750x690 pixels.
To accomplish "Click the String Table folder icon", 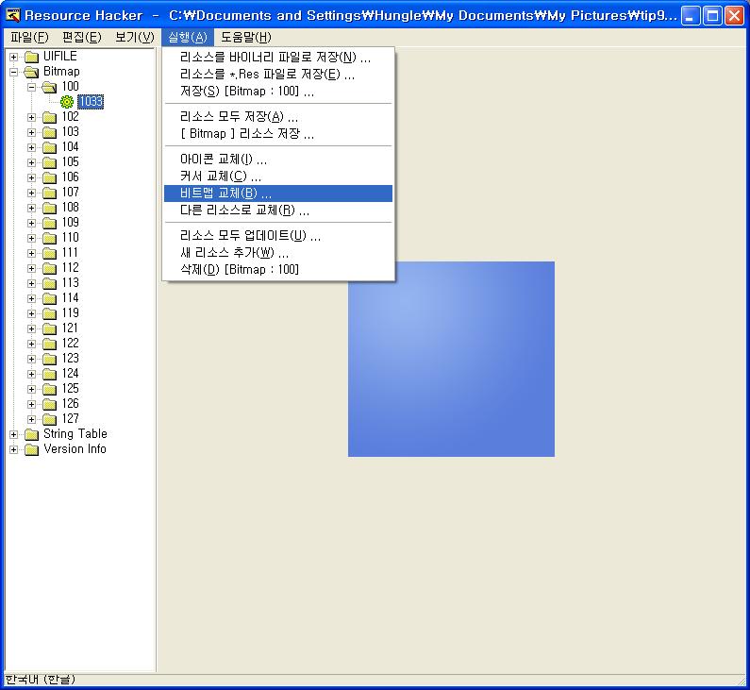I will (x=32, y=434).
